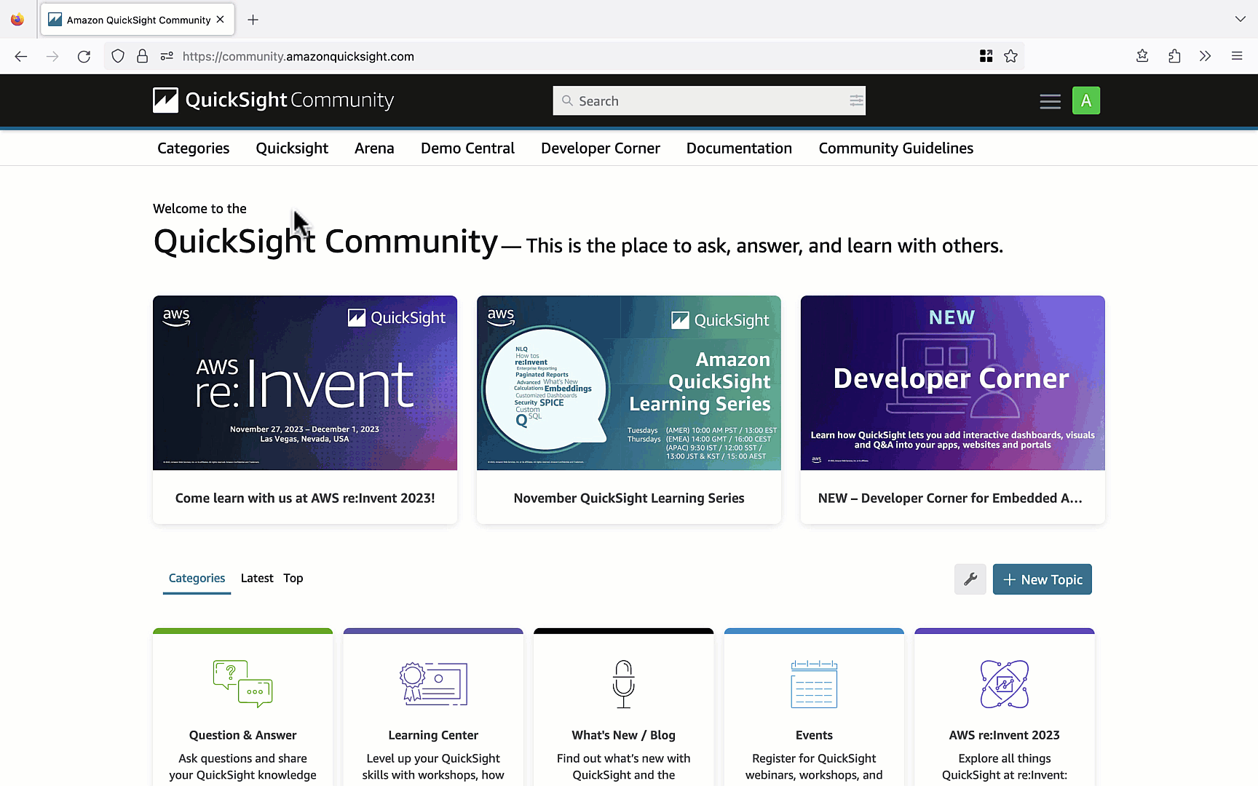The image size is (1258, 786).
Task: Open the site hamburger menu
Action: 1050,101
